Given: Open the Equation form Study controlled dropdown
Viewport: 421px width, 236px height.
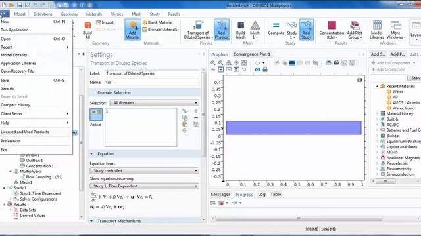Looking at the screenshot, I should [x=145, y=170].
